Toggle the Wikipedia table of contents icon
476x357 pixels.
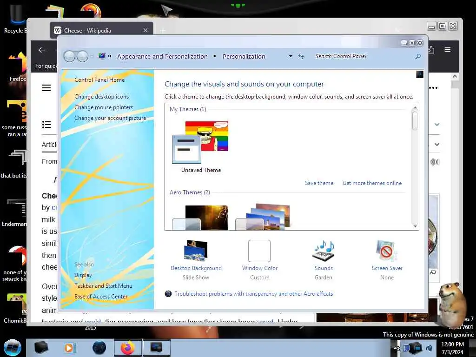(46, 125)
